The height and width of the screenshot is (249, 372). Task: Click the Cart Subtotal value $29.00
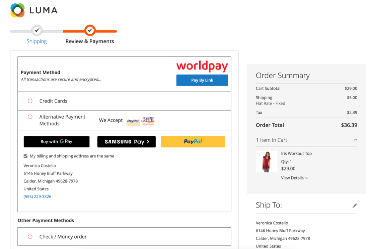(351, 88)
